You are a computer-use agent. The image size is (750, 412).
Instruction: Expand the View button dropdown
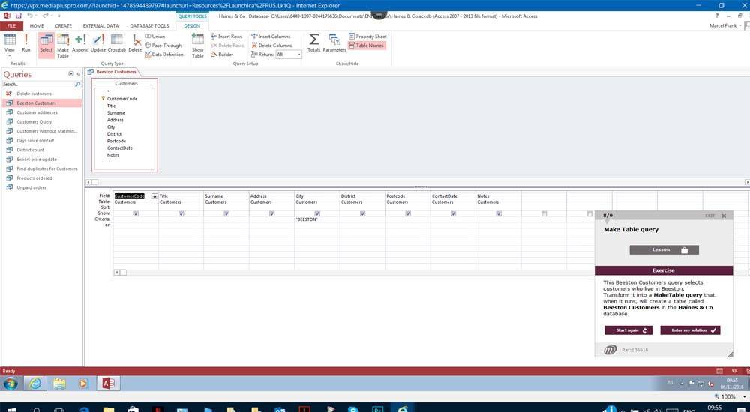click(10, 55)
